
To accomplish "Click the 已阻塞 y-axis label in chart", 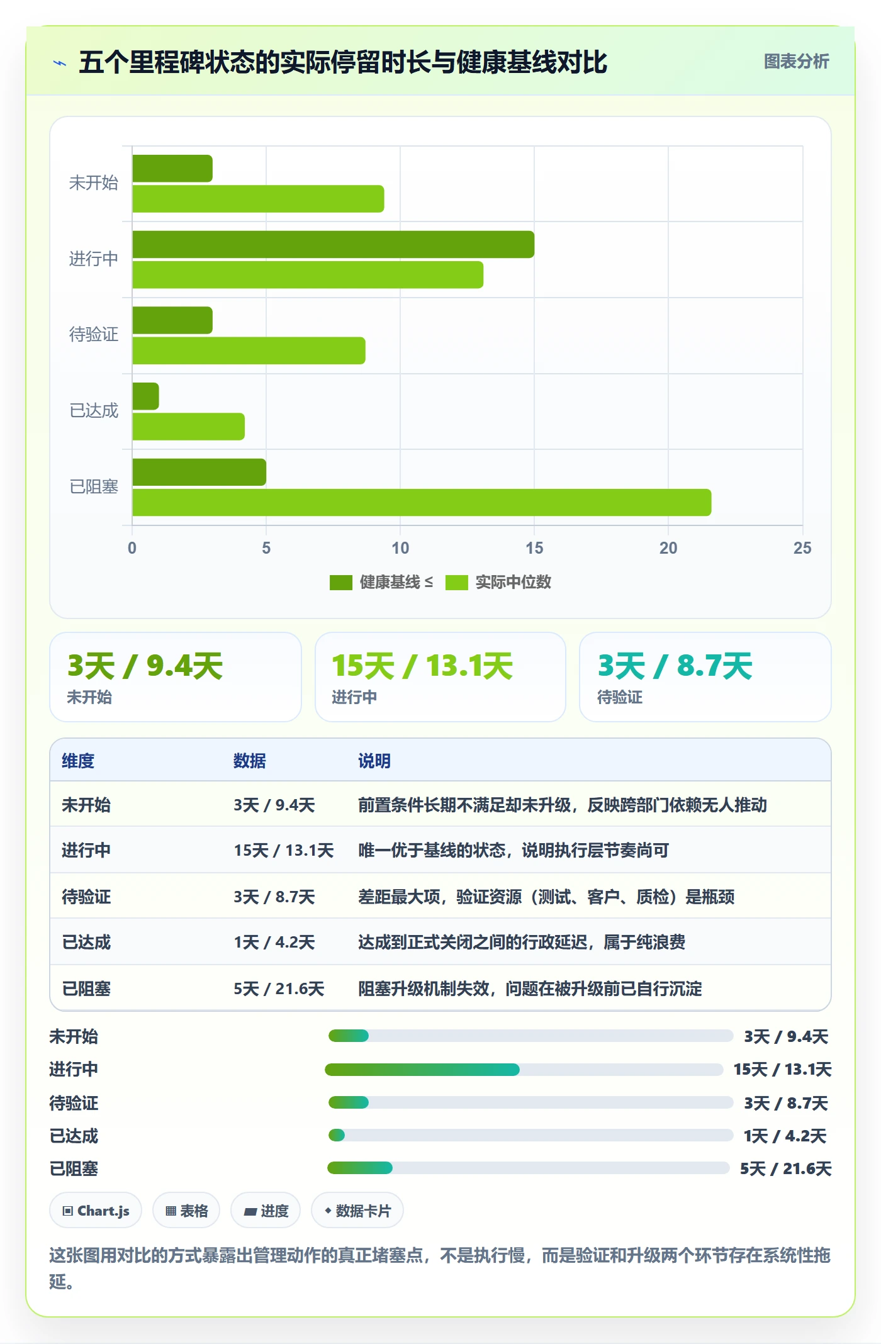I will [x=94, y=486].
